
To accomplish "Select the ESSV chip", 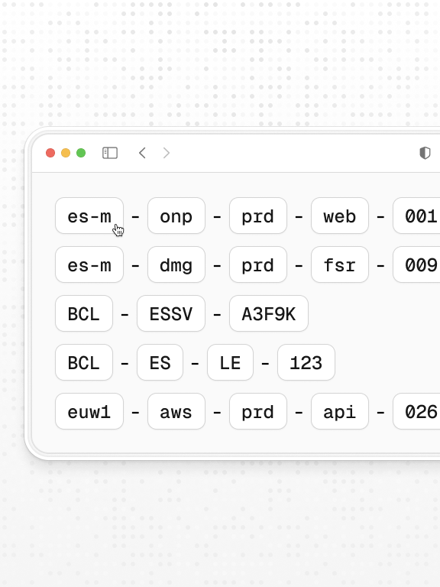I will 171,313.
